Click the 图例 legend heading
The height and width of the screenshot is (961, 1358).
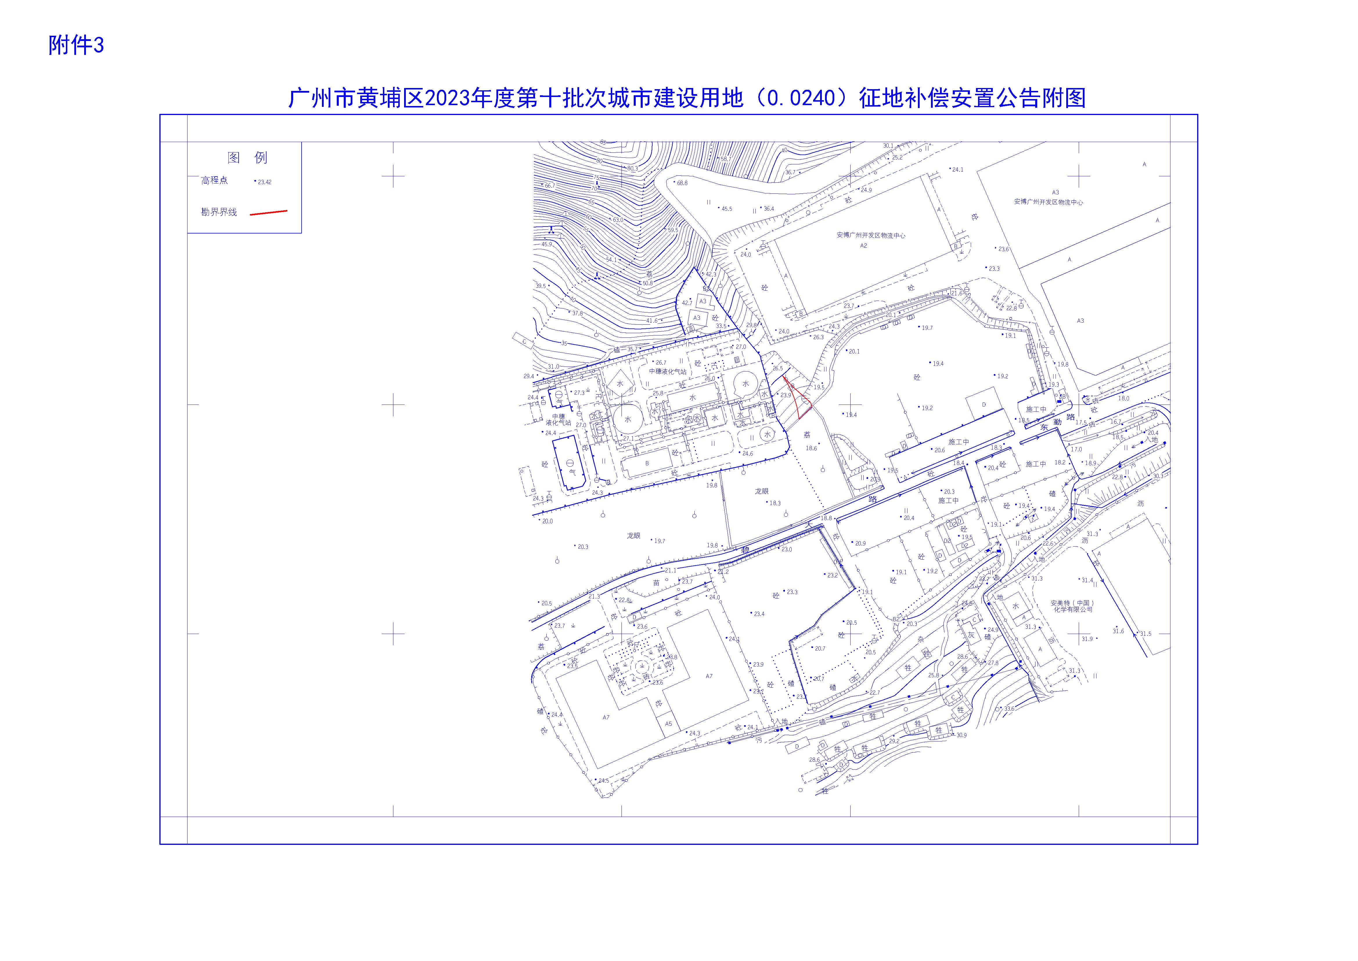[247, 157]
